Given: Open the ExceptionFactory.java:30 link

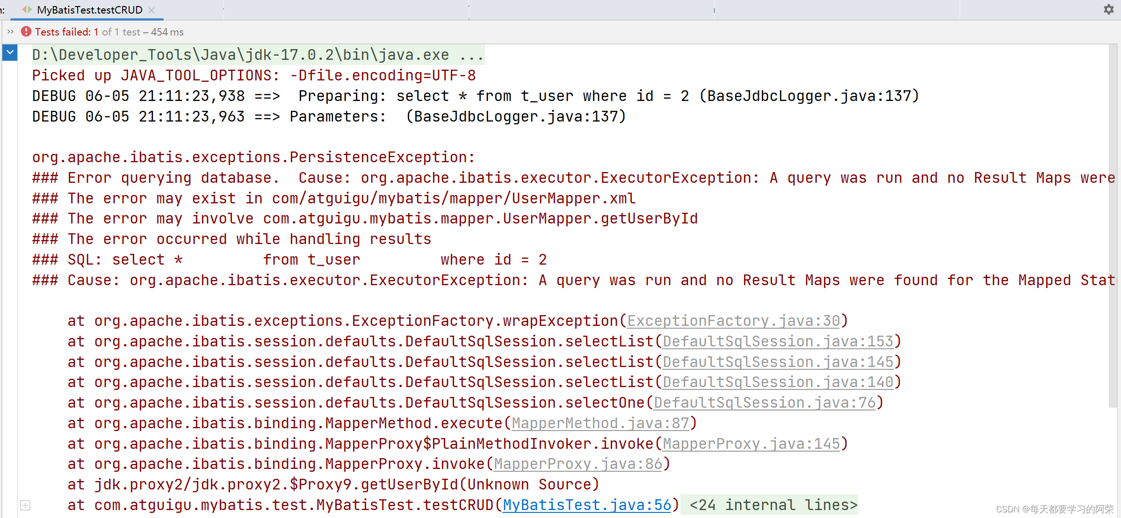Looking at the screenshot, I should click(x=733, y=321).
